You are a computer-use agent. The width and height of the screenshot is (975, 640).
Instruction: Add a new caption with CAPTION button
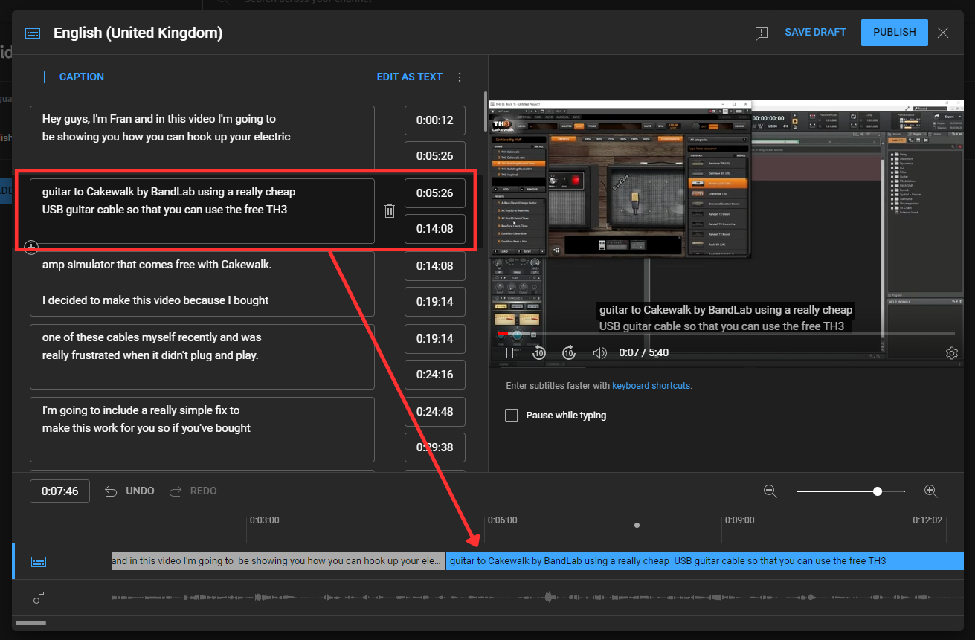71,77
